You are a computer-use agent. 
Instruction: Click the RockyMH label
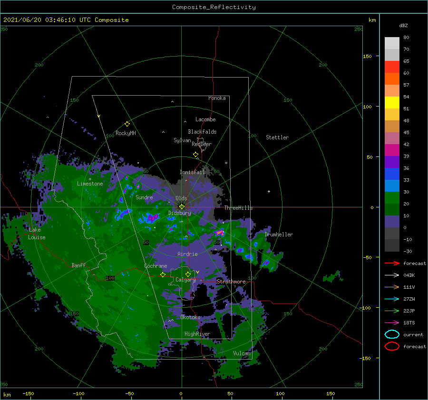pos(126,133)
